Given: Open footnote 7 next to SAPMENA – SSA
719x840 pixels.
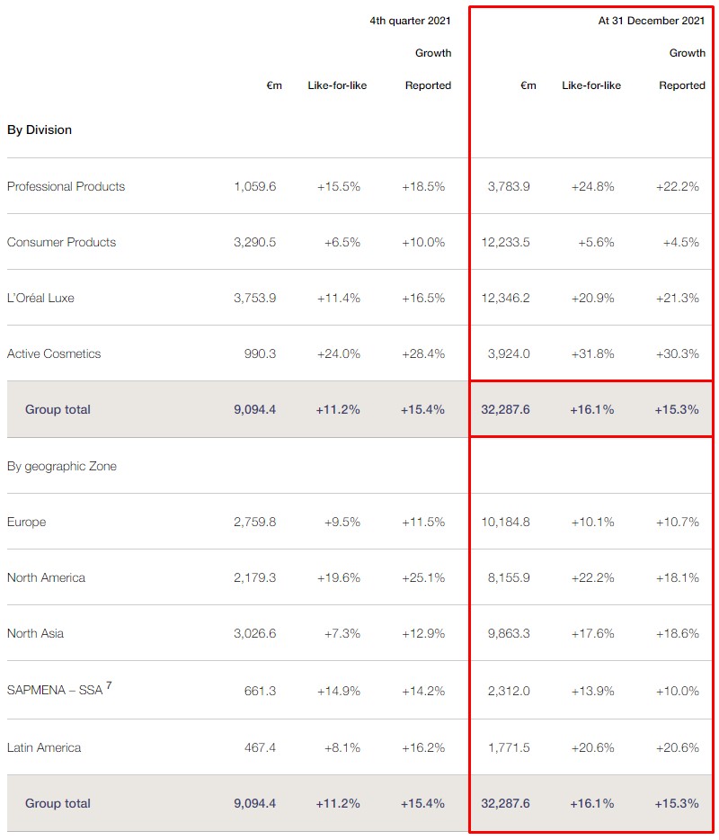Looking at the screenshot, I should (x=109, y=687).
